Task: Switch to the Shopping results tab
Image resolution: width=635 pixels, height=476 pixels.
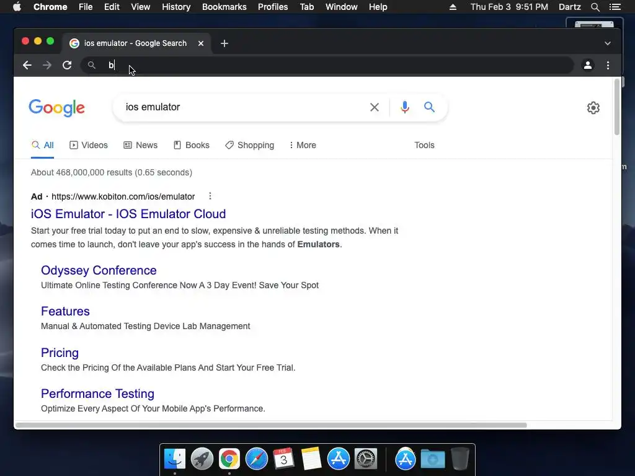Action: [250, 145]
